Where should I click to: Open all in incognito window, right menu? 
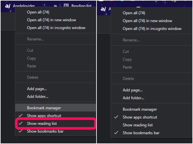point(152,28)
